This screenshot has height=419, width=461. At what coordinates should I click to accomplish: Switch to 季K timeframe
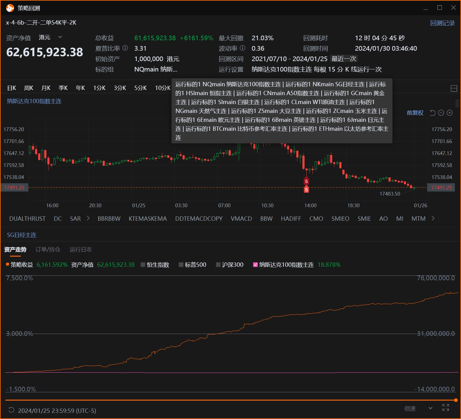63,88
